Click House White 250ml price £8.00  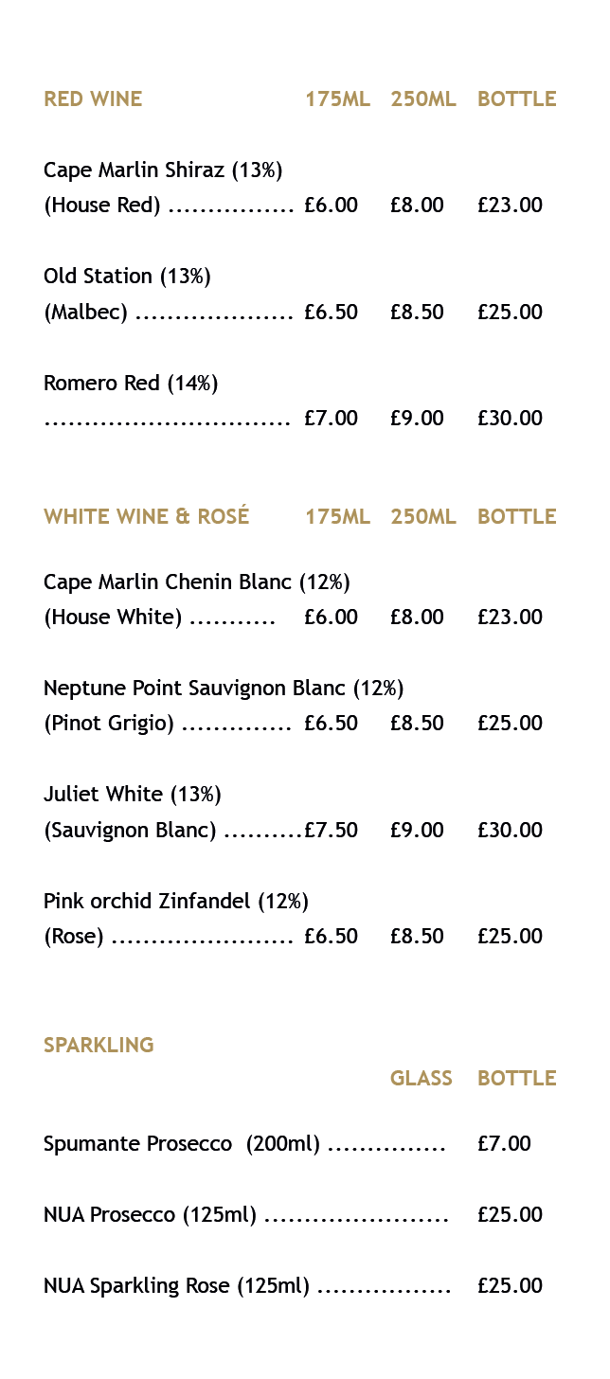pos(417,617)
